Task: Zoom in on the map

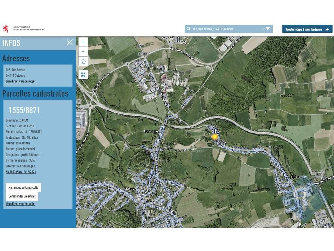Action: click(x=83, y=42)
